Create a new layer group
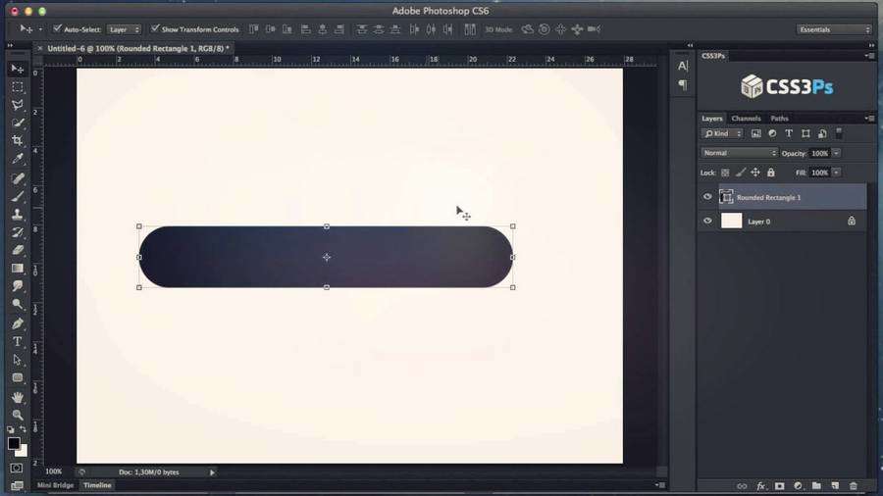The height and width of the screenshot is (496, 883). (816, 486)
